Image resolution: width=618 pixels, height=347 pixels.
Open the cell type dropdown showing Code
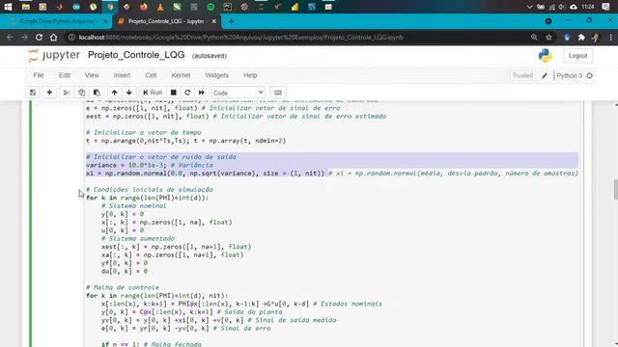(x=239, y=93)
